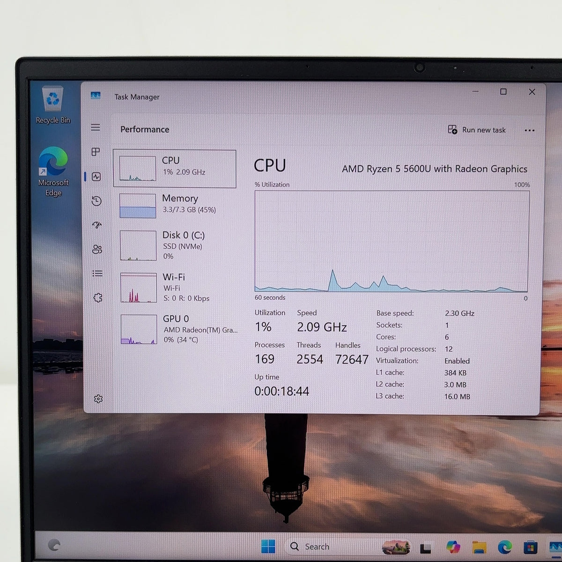Open the Windows Start menu

(x=268, y=546)
